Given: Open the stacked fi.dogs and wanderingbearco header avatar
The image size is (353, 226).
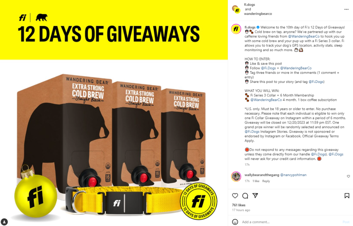Looking at the screenshot, I should click(236, 9).
